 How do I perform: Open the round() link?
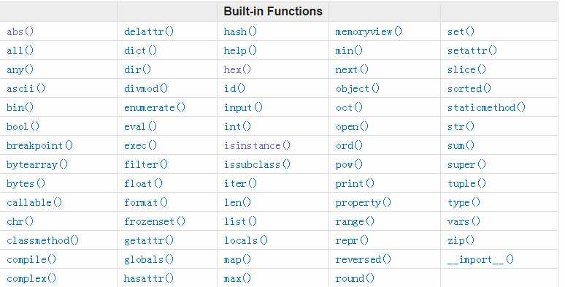click(x=355, y=278)
